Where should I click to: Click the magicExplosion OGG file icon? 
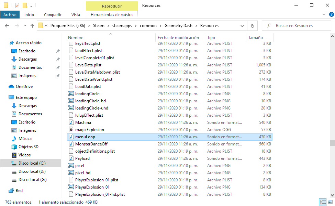pos(71,130)
